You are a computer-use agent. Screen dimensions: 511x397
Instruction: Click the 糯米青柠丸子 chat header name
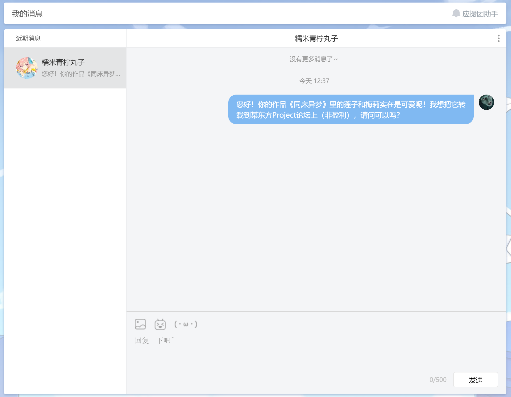coord(316,38)
